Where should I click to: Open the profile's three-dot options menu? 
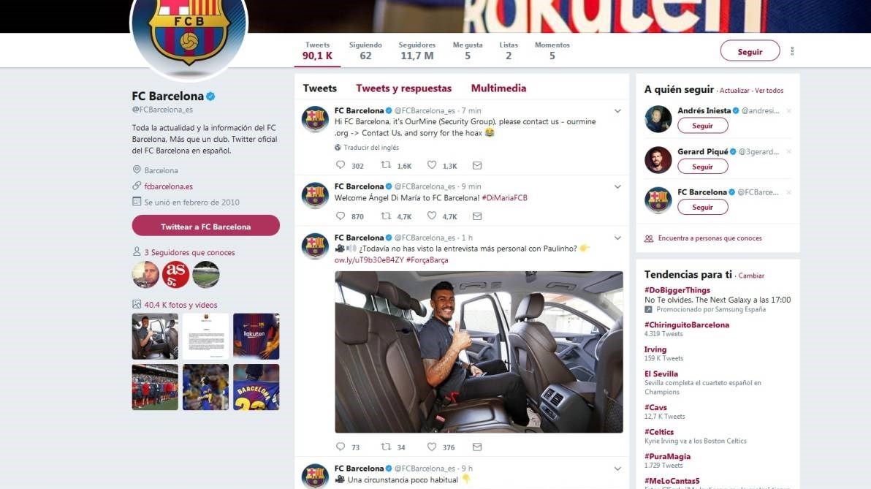point(792,51)
